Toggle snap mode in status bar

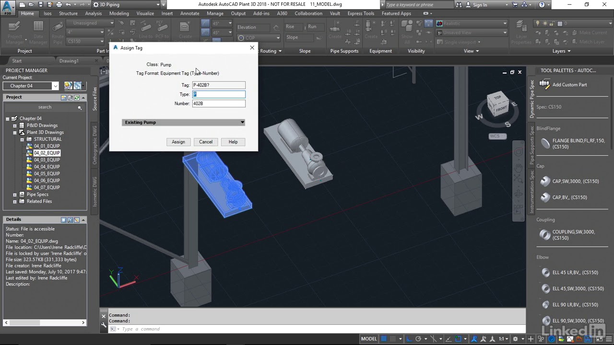click(x=394, y=339)
